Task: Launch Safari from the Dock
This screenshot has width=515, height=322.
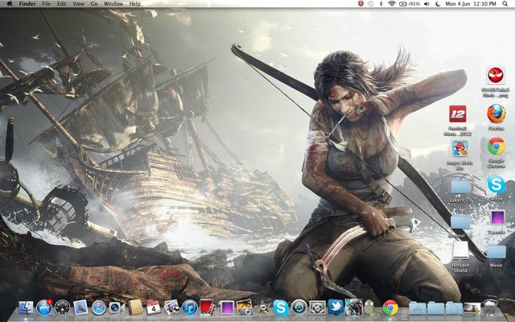Action: (x=99, y=308)
